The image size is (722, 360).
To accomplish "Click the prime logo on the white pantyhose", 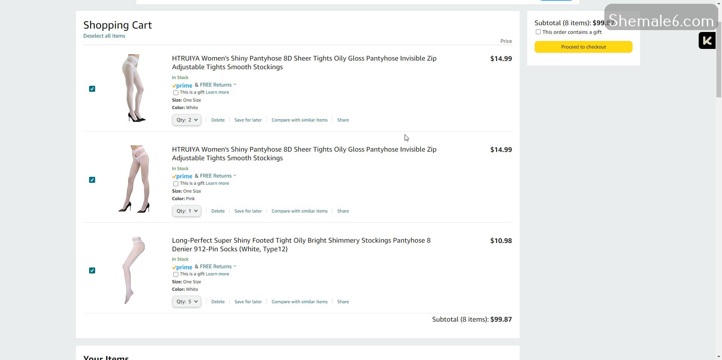I will coord(182,85).
